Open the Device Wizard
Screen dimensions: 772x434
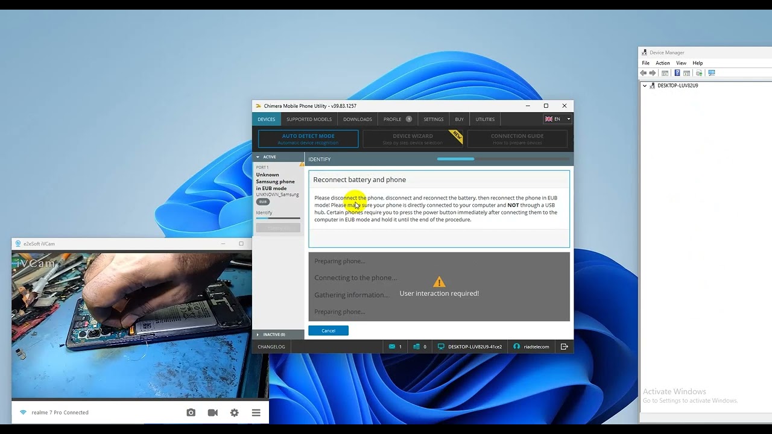point(413,139)
